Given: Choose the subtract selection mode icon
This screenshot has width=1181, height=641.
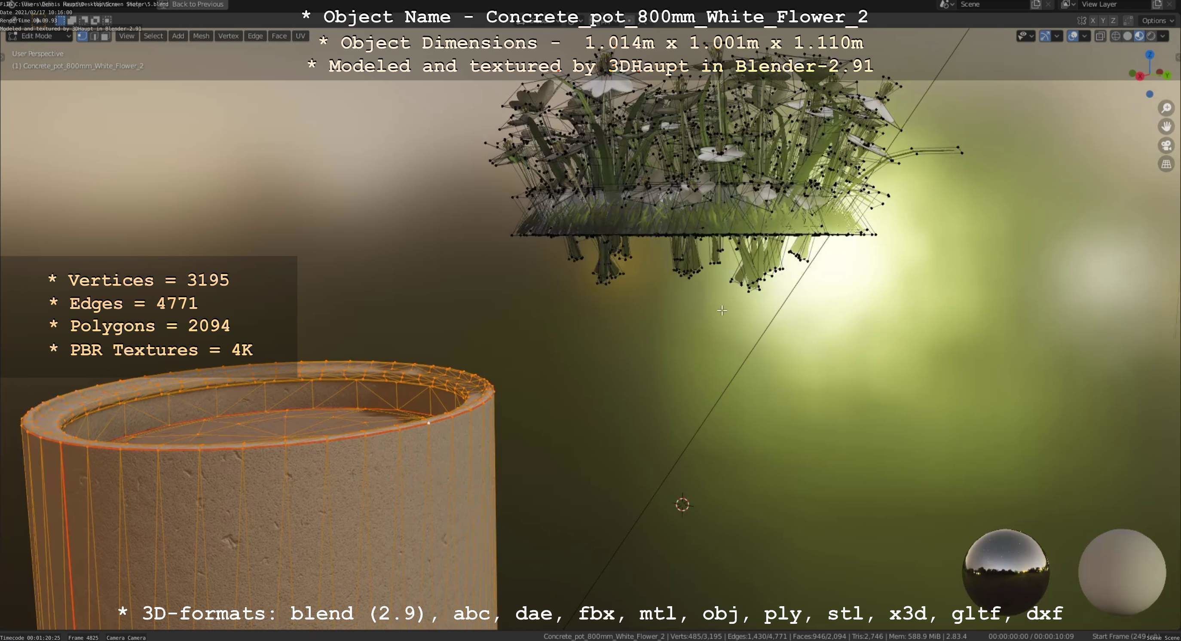Looking at the screenshot, I should coord(84,20).
